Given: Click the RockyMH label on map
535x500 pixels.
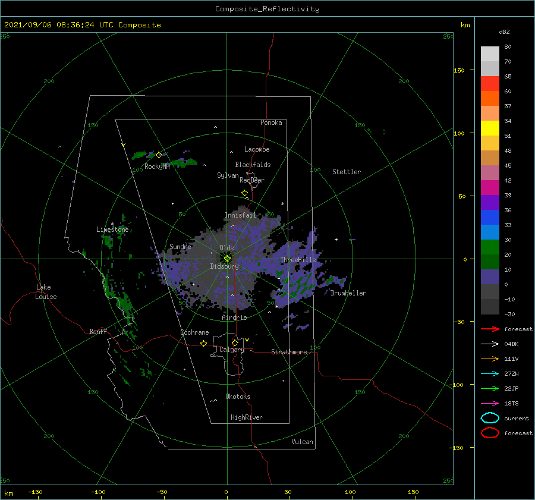Looking at the screenshot, I should (157, 166).
